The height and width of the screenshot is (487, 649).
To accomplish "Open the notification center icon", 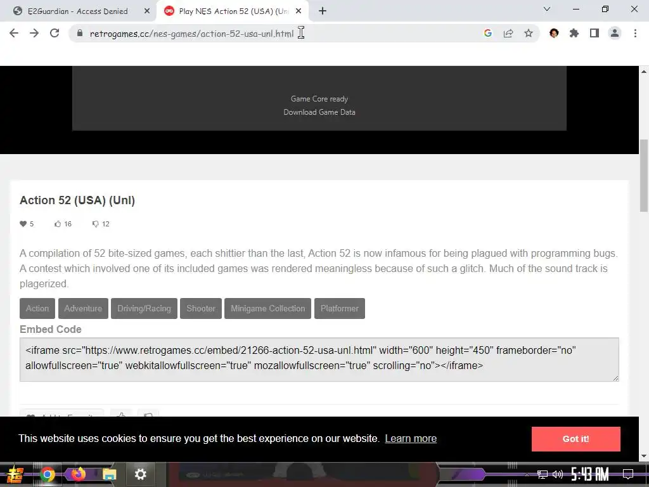I will 628,474.
